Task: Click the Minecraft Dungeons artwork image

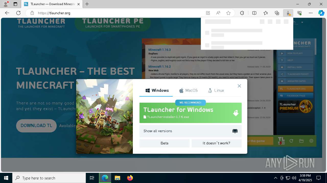Action: (x=104, y=116)
